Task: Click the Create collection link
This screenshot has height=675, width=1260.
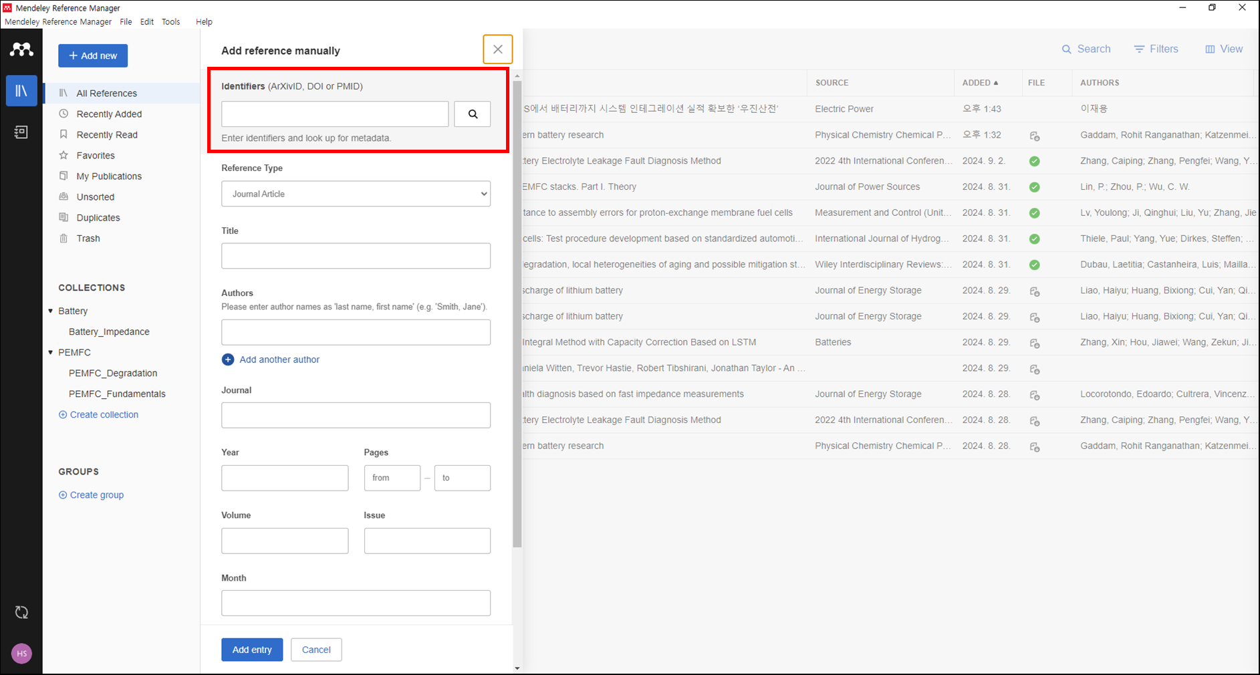Action: [99, 414]
